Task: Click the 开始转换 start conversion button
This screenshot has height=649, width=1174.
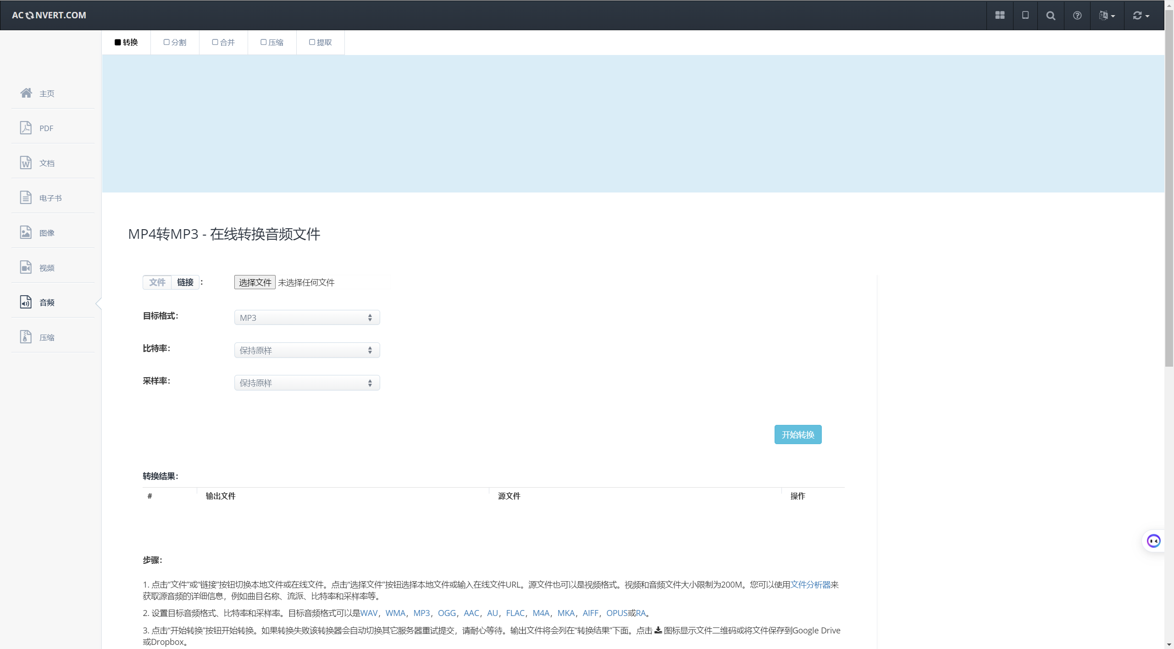Action: (x=798, y=434)
